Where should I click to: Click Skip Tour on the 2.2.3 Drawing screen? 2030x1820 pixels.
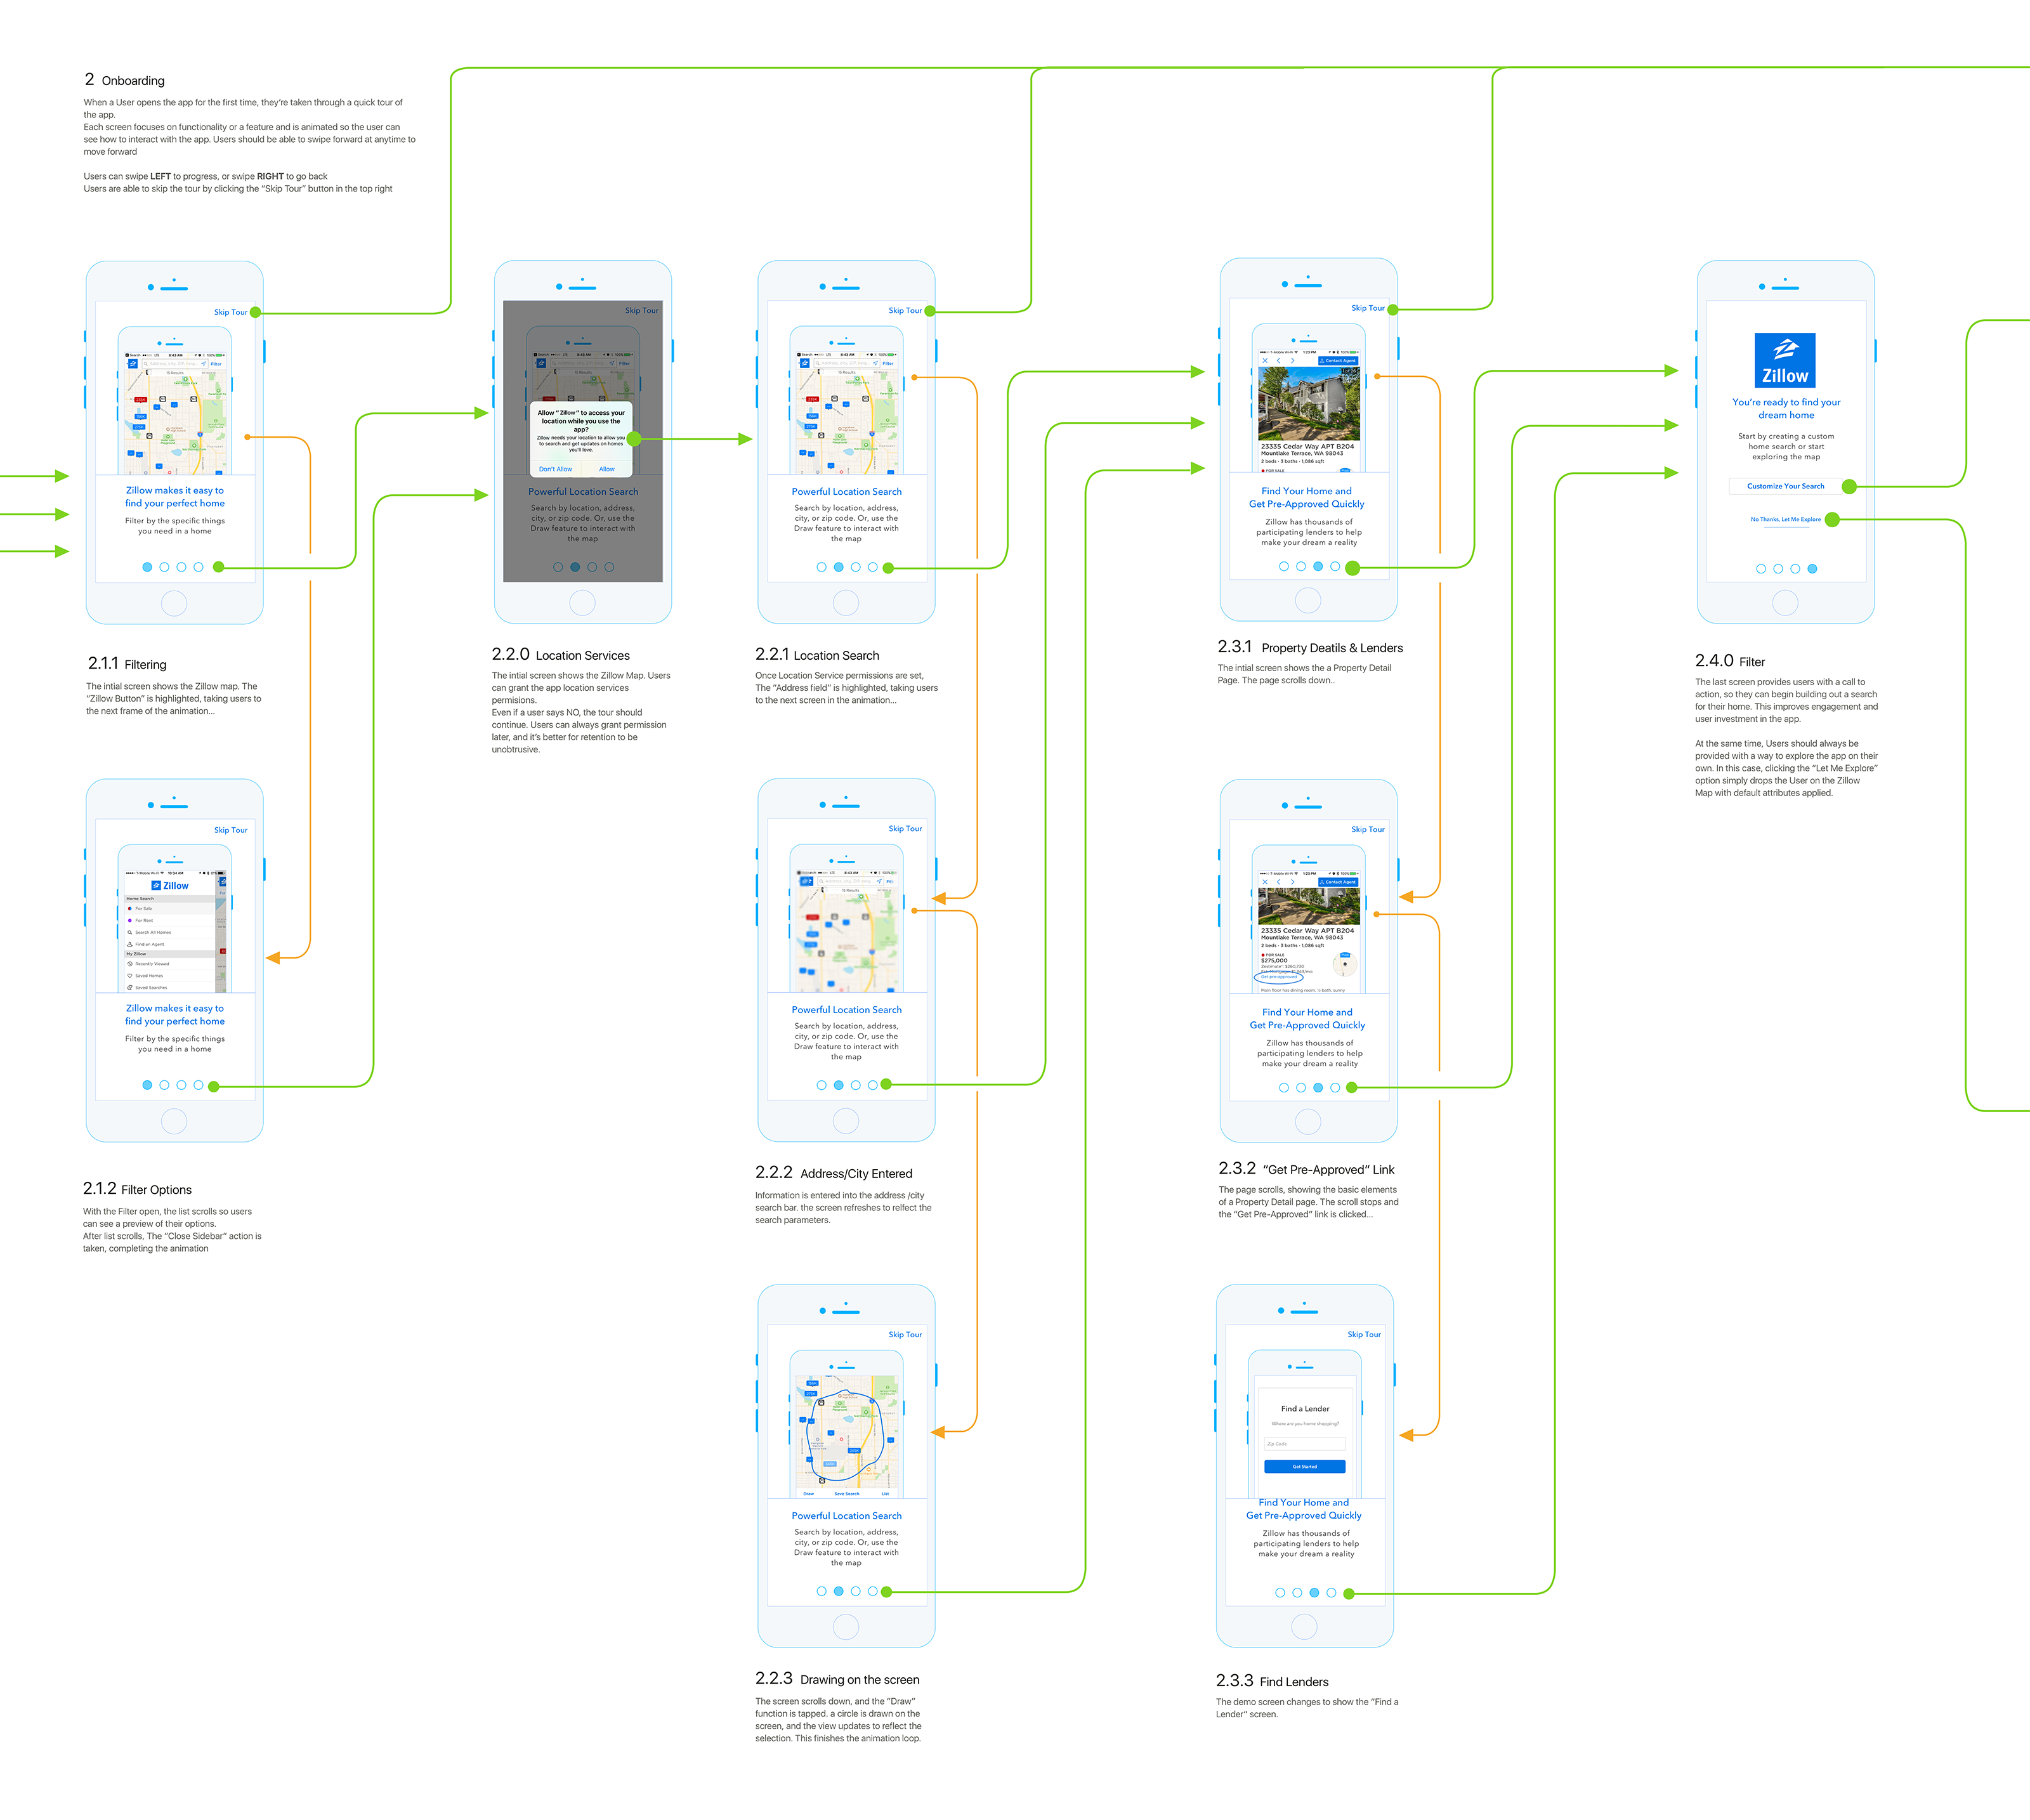[x=905, y=1334]
